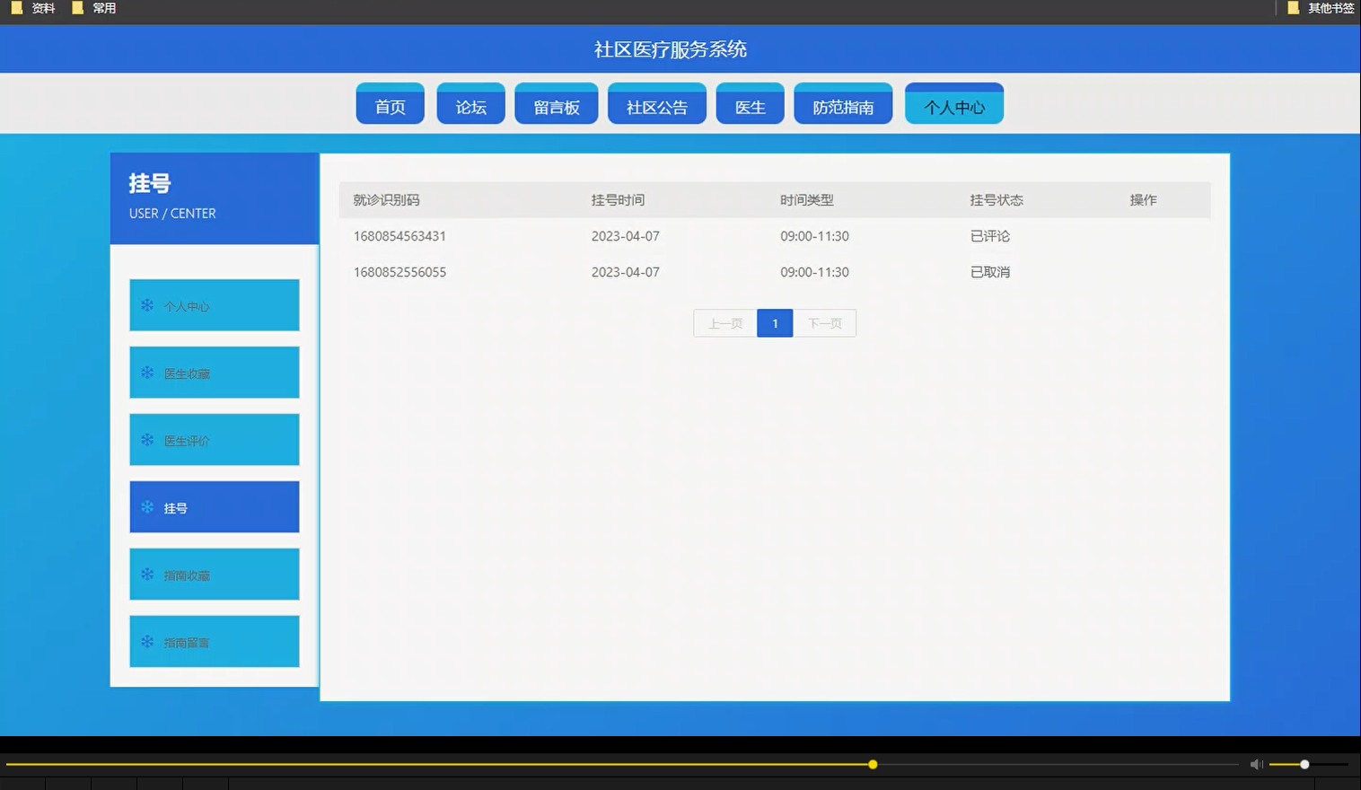Open the 其他书签 bookmarks folder
Image resolution: width=1361 pixels, height=790 pixels.
[1321, 8]
